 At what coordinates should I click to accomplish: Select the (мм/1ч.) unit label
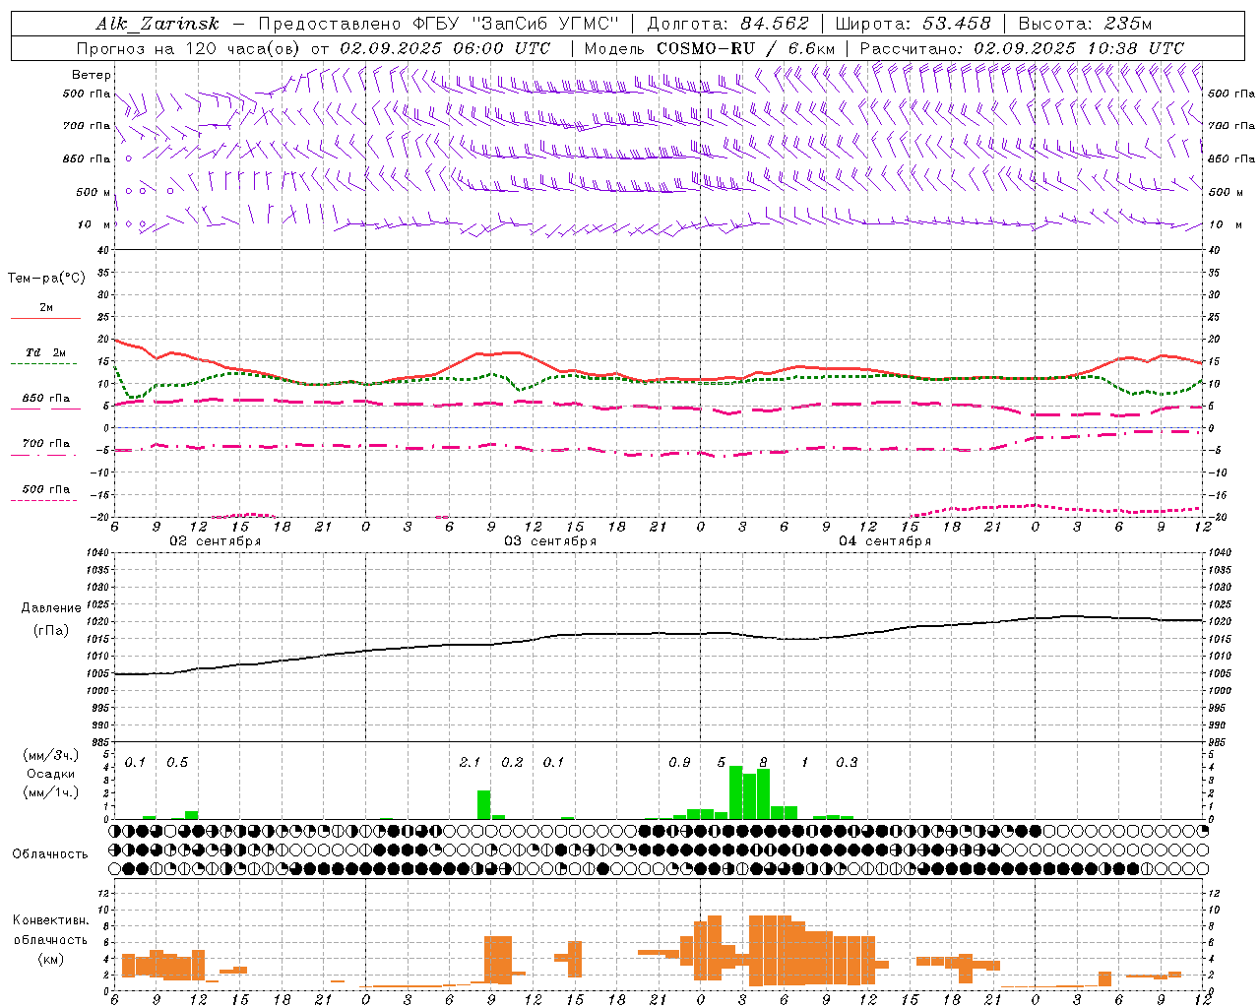(51, 792)
